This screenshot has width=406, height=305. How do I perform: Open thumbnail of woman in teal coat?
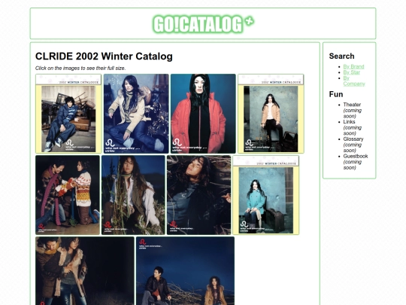[x=266, y=195]
